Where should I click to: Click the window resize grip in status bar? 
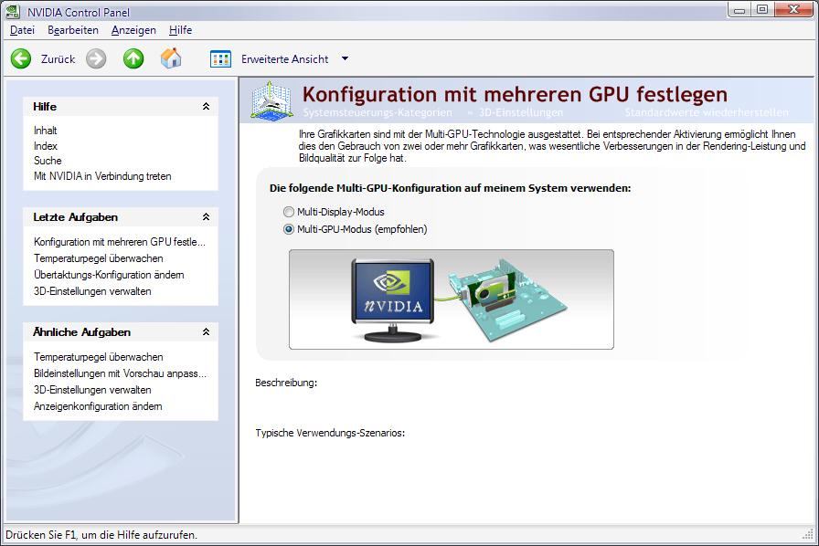[808, 534]
